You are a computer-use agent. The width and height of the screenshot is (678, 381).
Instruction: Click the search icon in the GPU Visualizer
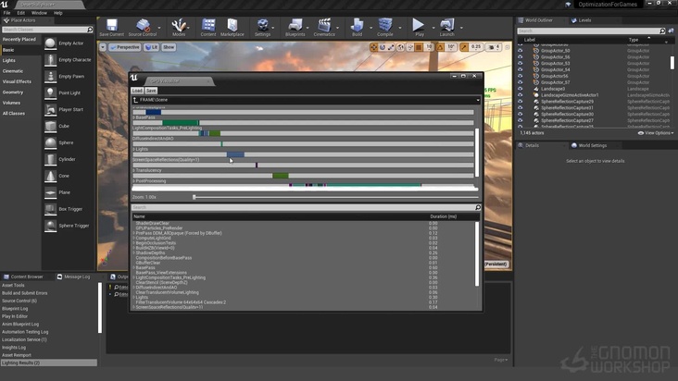477,207
